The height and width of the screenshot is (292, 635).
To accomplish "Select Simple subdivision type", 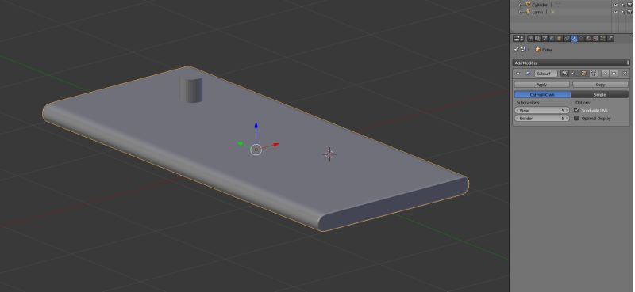I will tap(600, 94).
